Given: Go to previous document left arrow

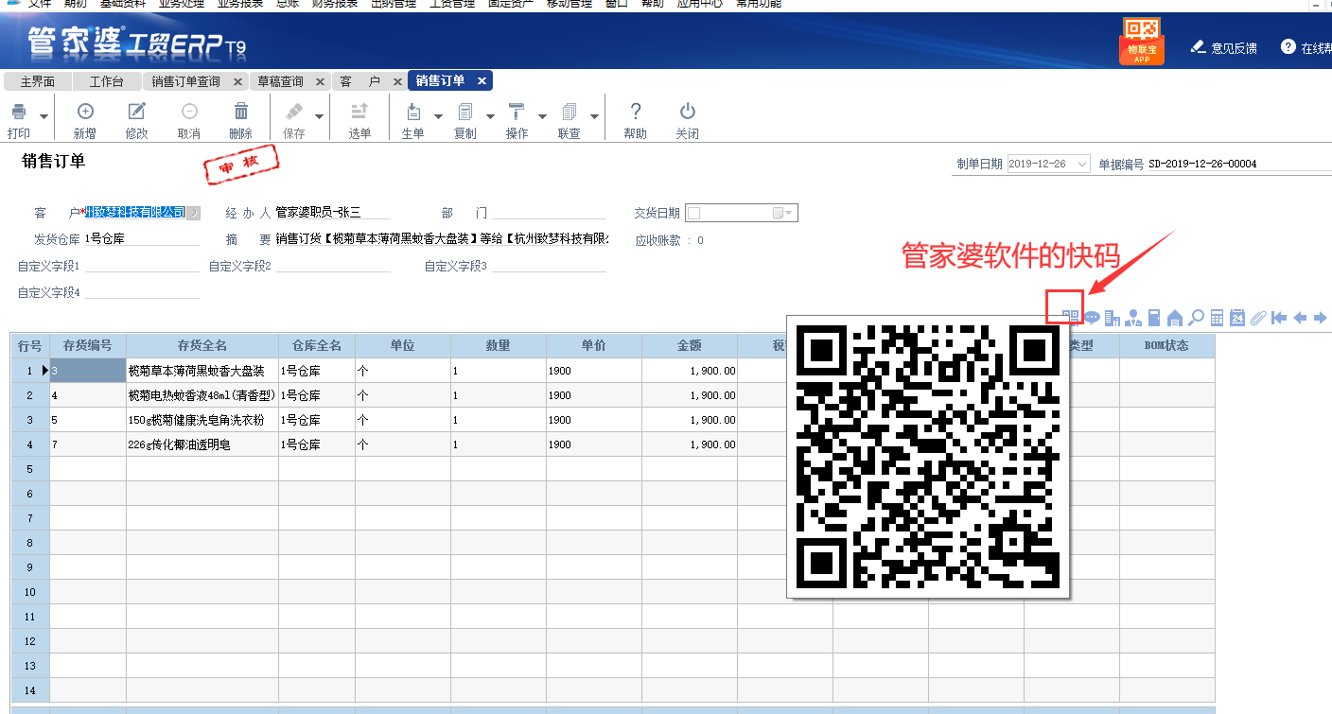Looking at the screenshot, I should pos(1300,318).
